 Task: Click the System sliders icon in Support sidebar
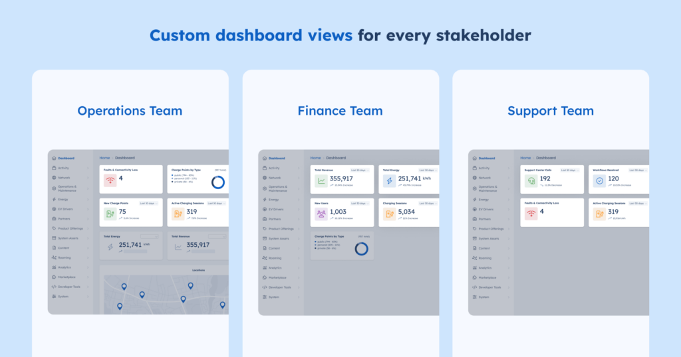coord(474,297)
